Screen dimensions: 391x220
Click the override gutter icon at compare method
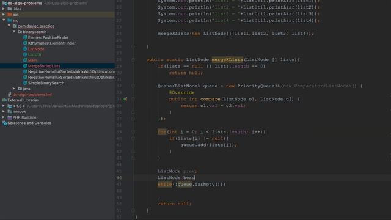click(x=125, y=99)
